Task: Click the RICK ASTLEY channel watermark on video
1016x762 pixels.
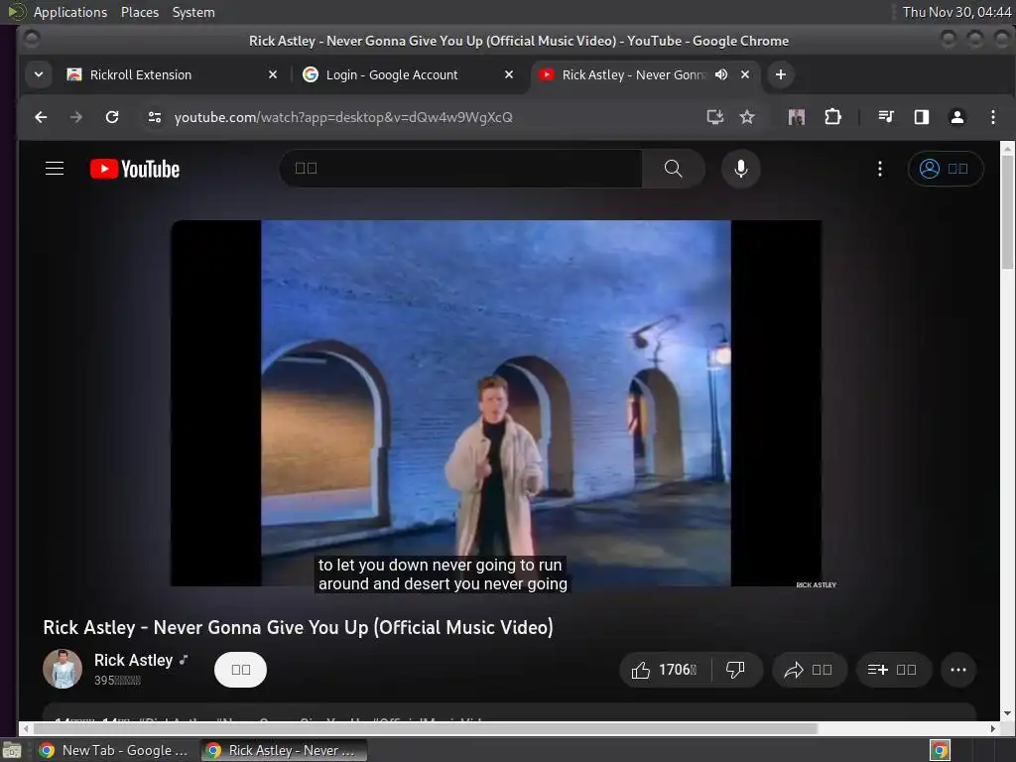Action: (x=816, y=584)
